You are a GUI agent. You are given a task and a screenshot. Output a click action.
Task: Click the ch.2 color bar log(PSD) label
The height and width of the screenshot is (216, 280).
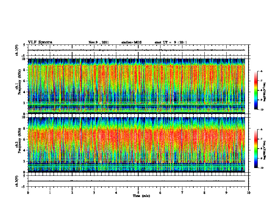265,150
